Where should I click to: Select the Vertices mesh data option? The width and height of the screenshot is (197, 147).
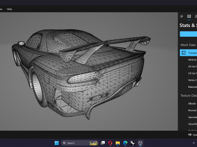click(x=192, y=60)
